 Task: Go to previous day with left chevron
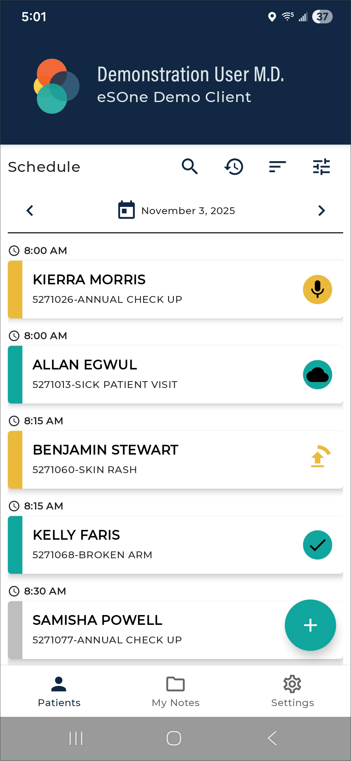(x=30, y=211)
